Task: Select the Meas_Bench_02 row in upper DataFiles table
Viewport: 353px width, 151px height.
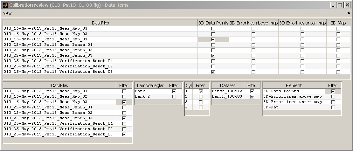Action: 100,50
